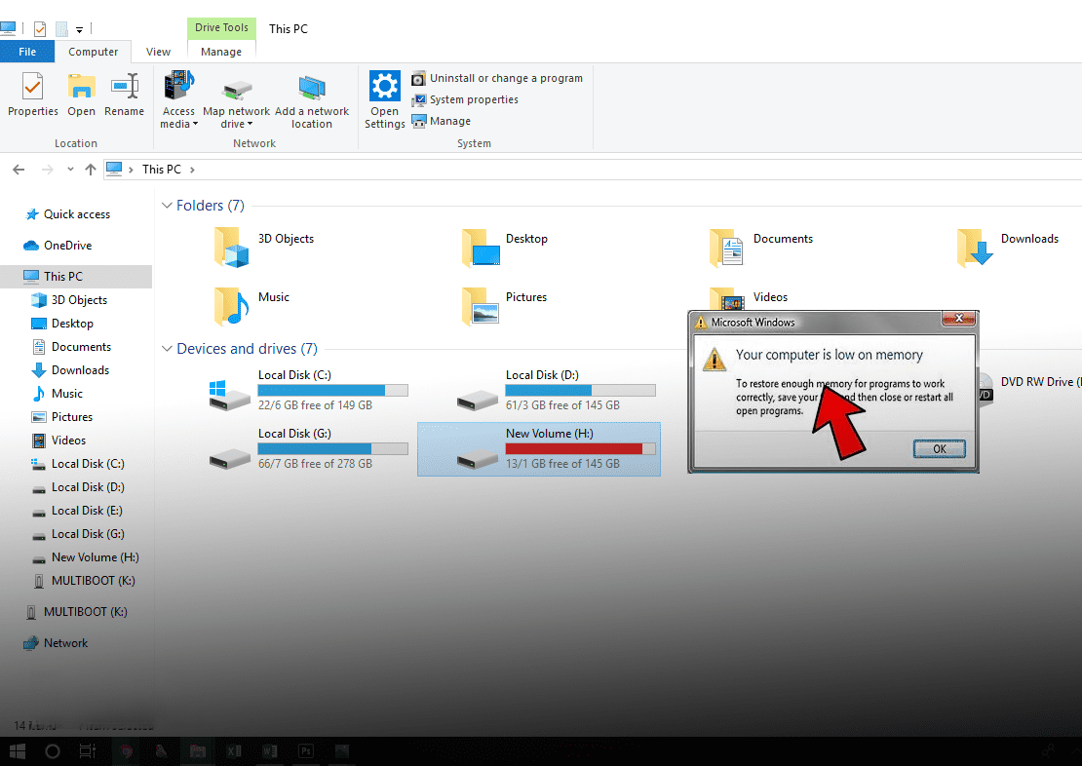Click the Windows Start button
The image size is (1082, 766).
pos(17,751)
